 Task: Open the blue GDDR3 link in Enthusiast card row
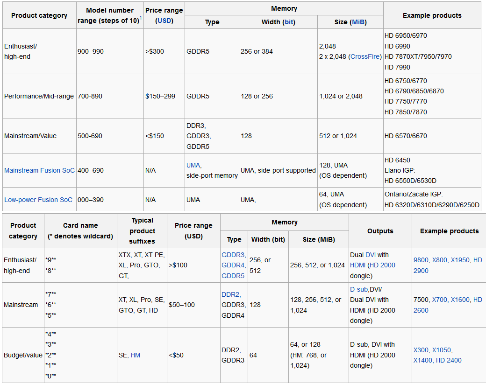233,255
